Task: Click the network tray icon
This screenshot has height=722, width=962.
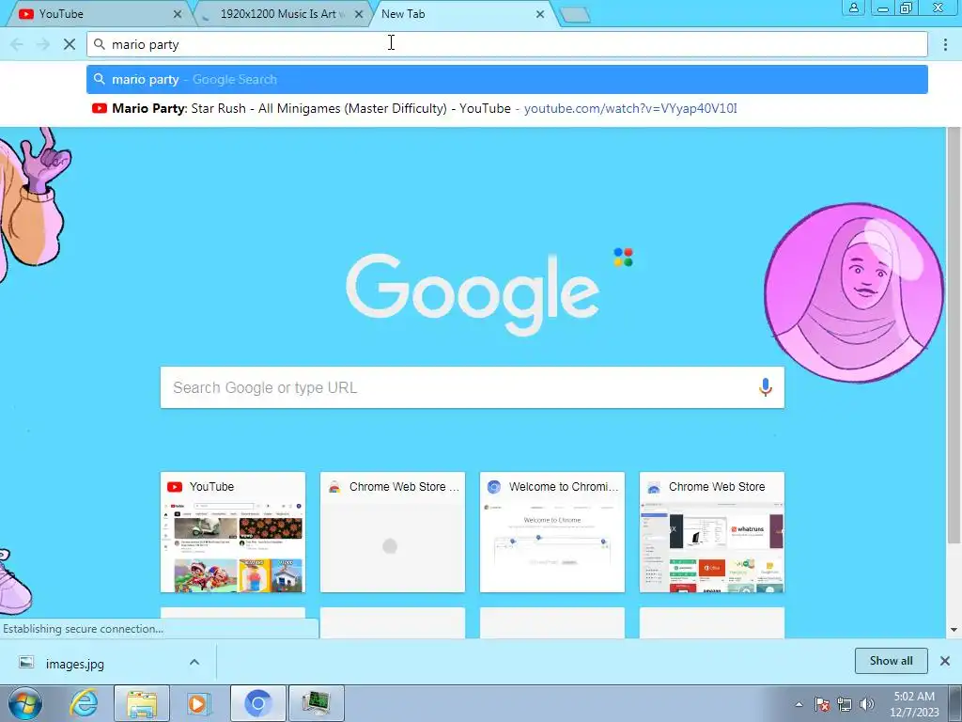Action: pyautogui.click(x=845, y=704)
